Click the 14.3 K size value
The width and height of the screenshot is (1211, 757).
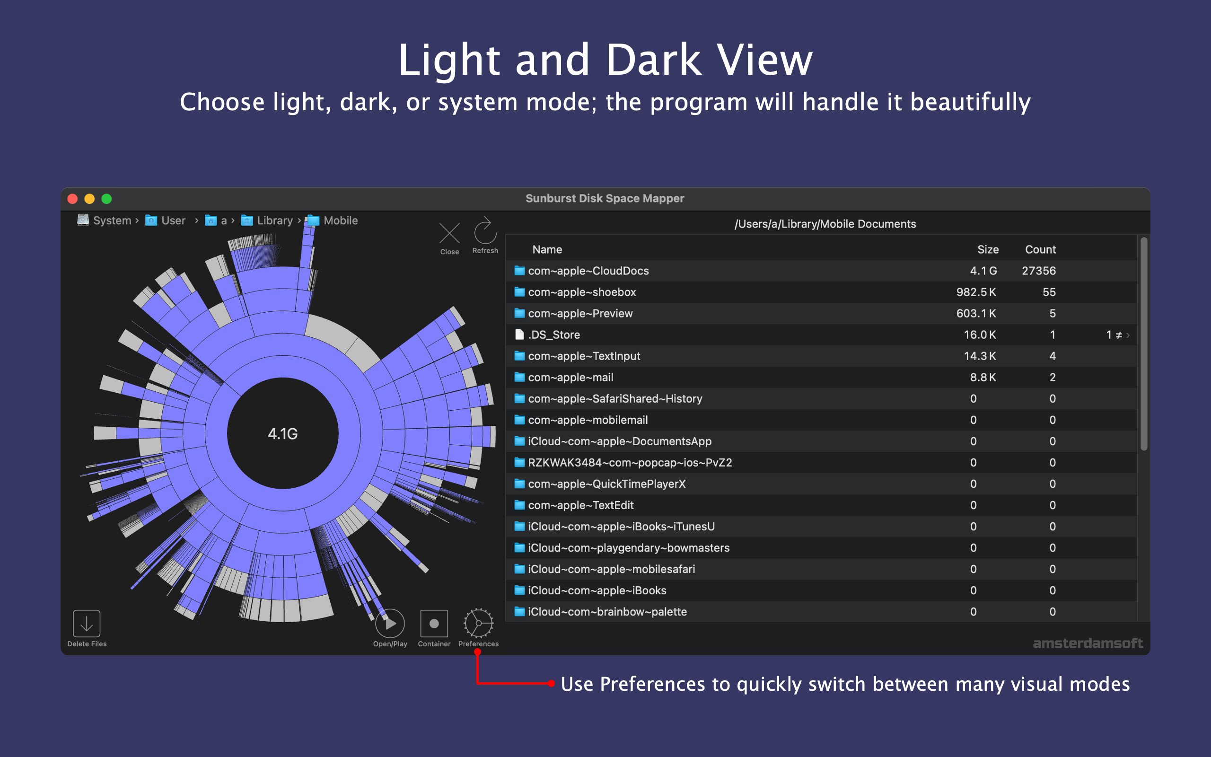[980, 356]
